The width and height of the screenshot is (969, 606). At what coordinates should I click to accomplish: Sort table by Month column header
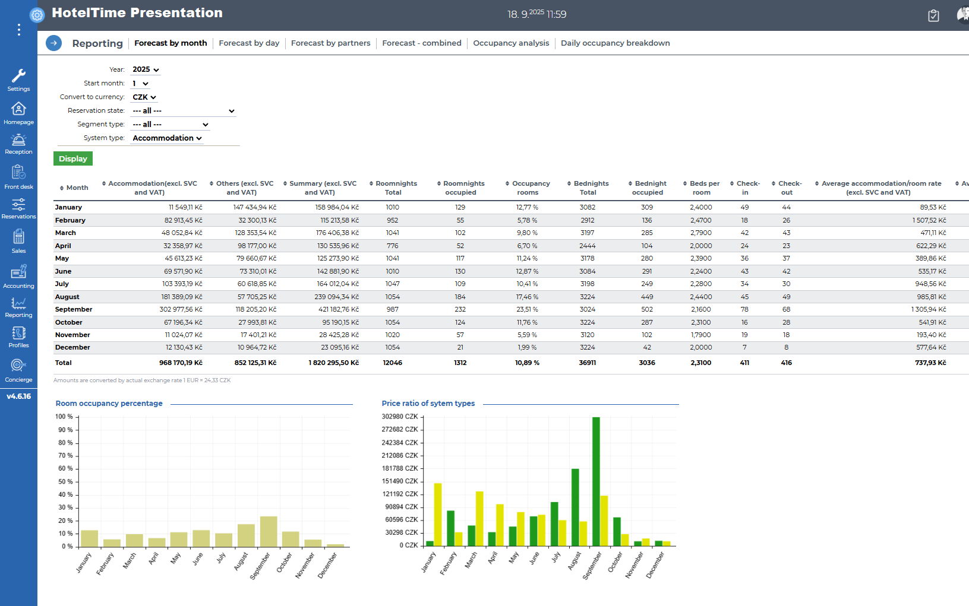(77, 188)
